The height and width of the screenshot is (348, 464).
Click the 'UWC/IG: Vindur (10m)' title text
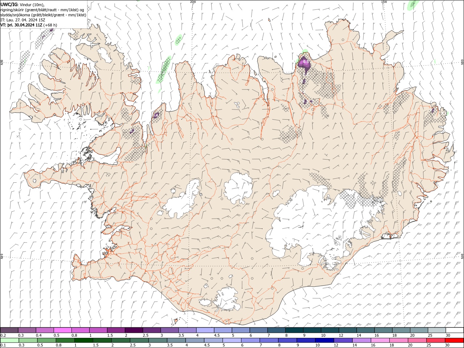click(x=22, y=4)
